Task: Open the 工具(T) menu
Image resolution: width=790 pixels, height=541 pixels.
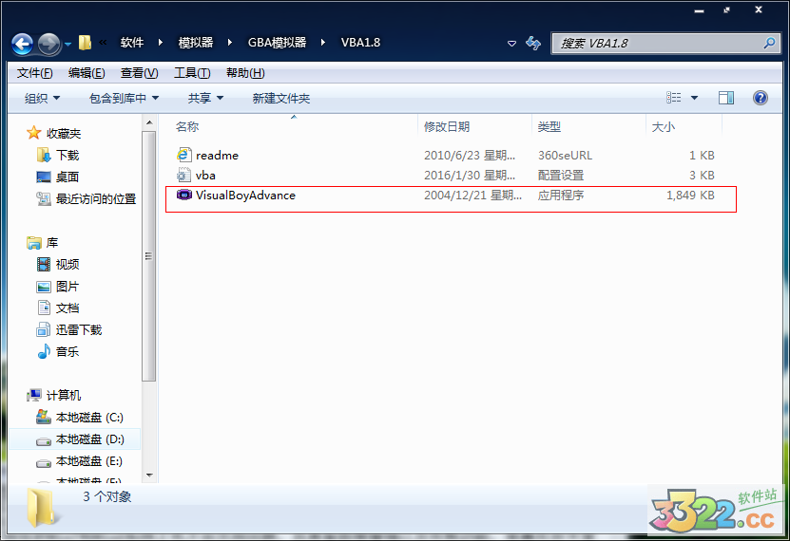Action: pos(192,73)
